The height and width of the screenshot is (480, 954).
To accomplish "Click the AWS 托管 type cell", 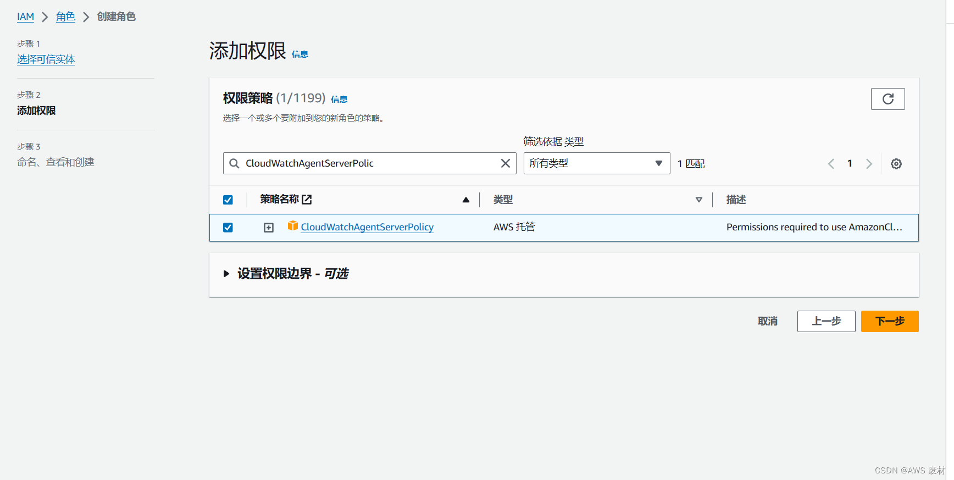I will [x=514, y=227].
